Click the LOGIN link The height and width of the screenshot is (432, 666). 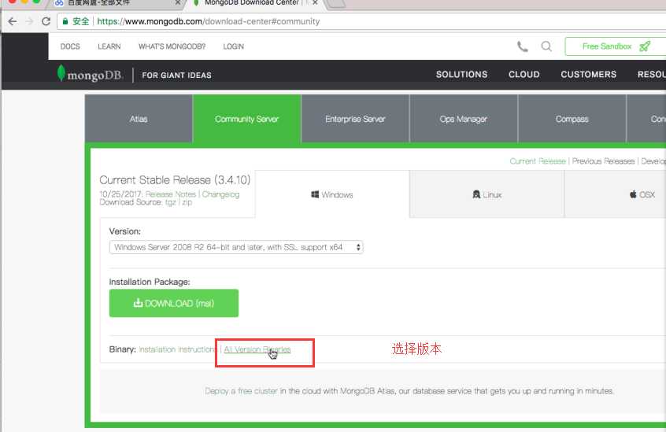[x=234, y=46]
